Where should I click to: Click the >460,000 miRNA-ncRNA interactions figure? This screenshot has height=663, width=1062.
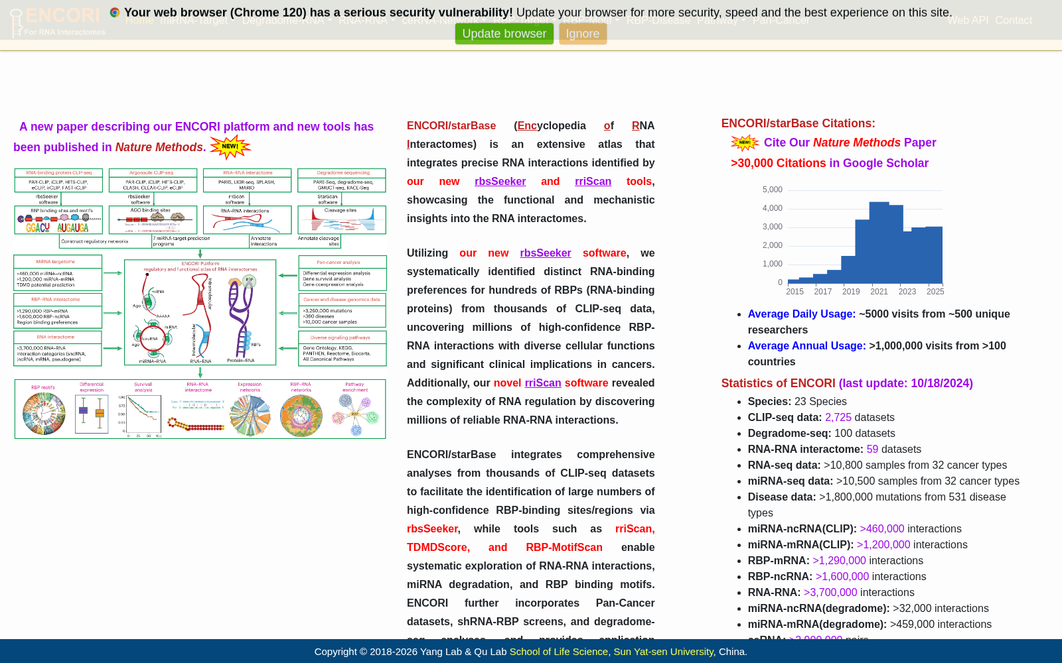pos(882,529)
